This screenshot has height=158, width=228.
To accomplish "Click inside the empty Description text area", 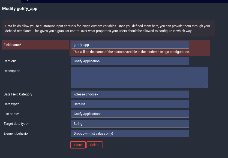I will coord(139,78).
